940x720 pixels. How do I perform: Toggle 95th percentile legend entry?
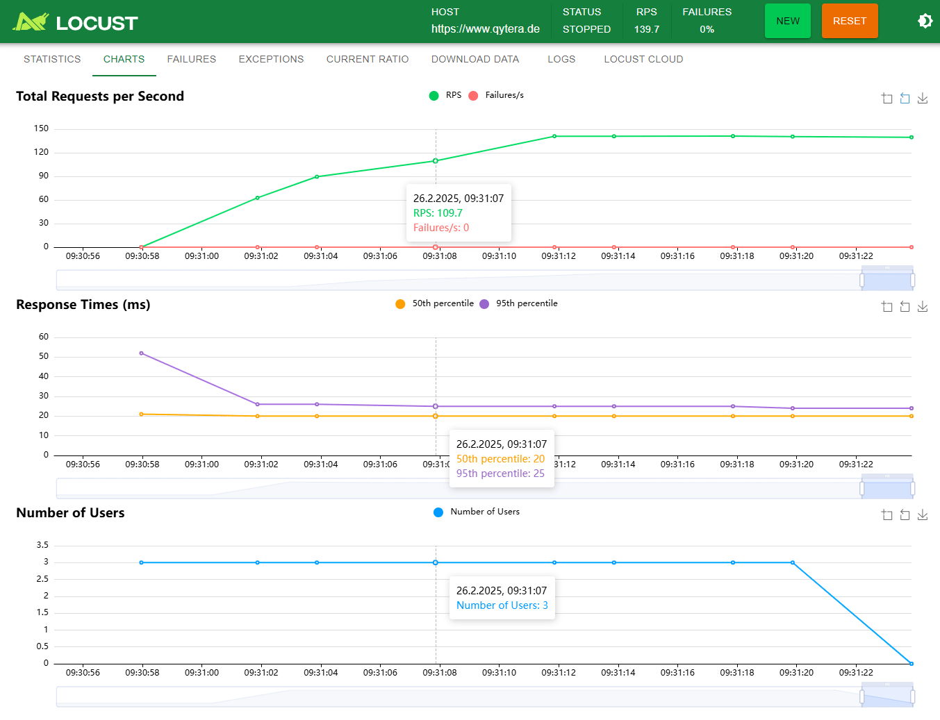(518, 303)
